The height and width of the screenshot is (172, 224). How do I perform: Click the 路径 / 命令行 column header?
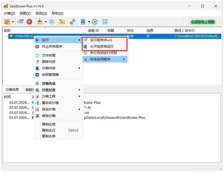coord(197,30)
